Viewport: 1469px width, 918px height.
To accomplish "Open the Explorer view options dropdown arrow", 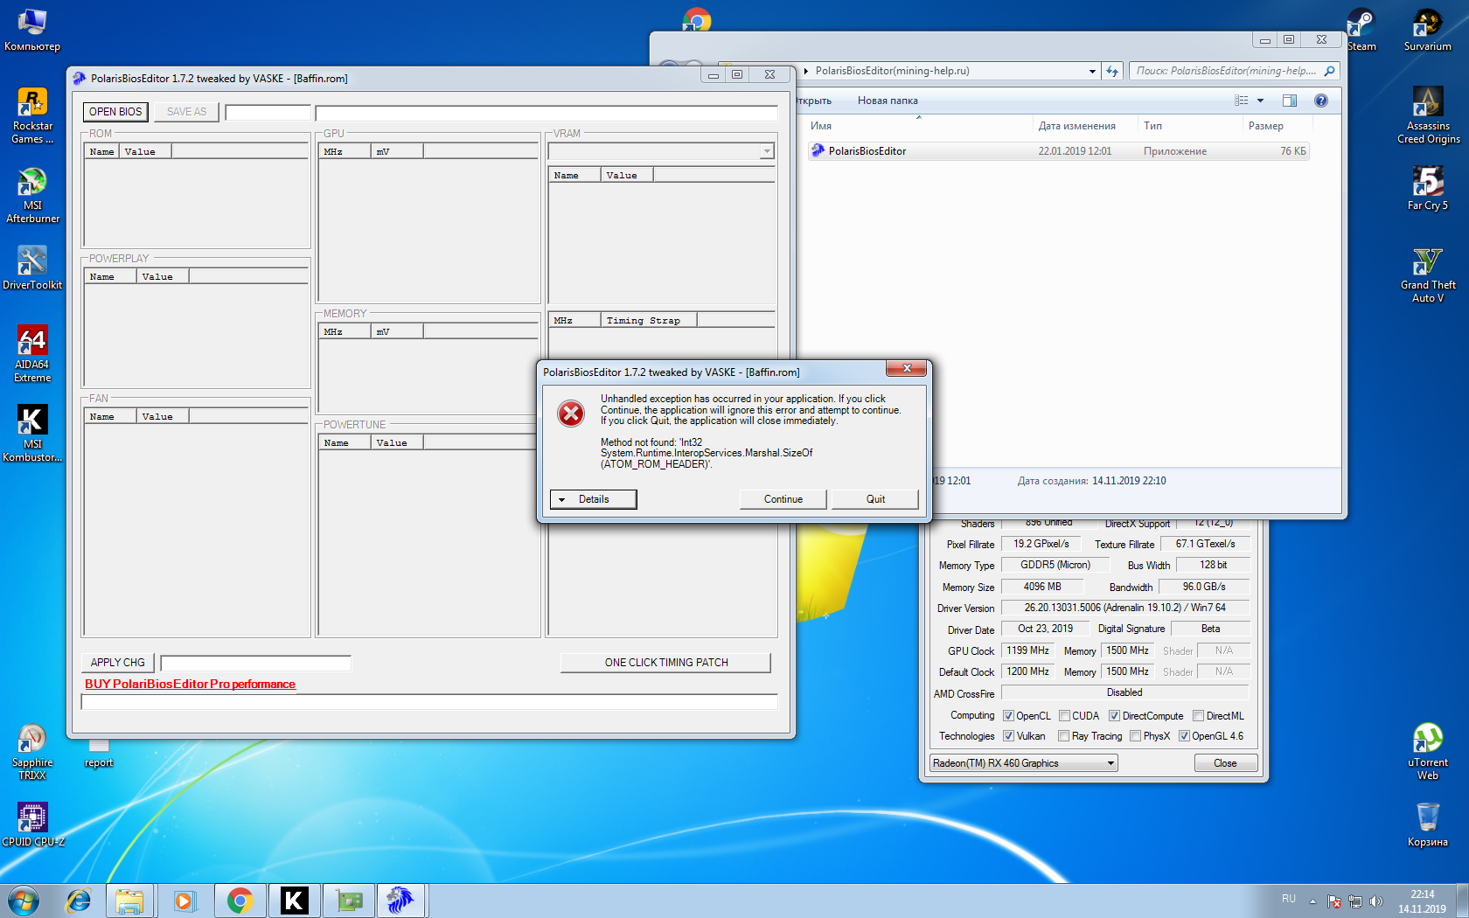I will 1260,101.
